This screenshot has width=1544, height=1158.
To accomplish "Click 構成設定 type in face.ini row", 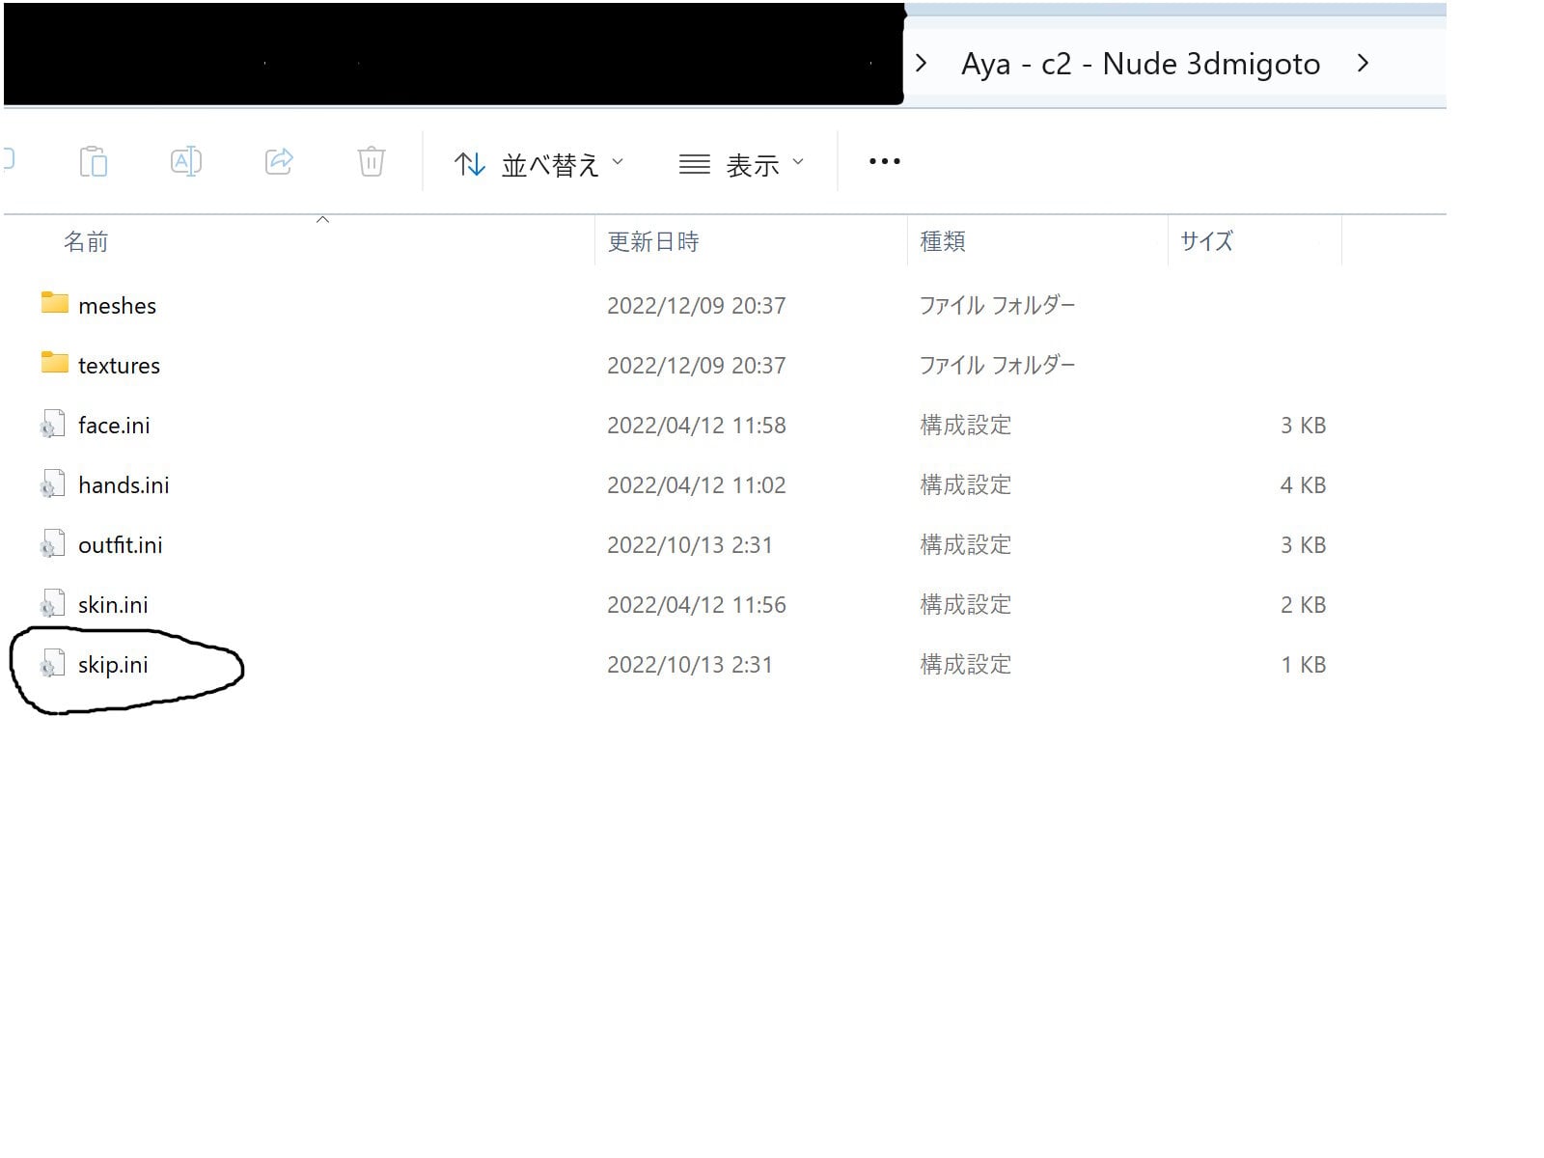I will pos(965,426).
